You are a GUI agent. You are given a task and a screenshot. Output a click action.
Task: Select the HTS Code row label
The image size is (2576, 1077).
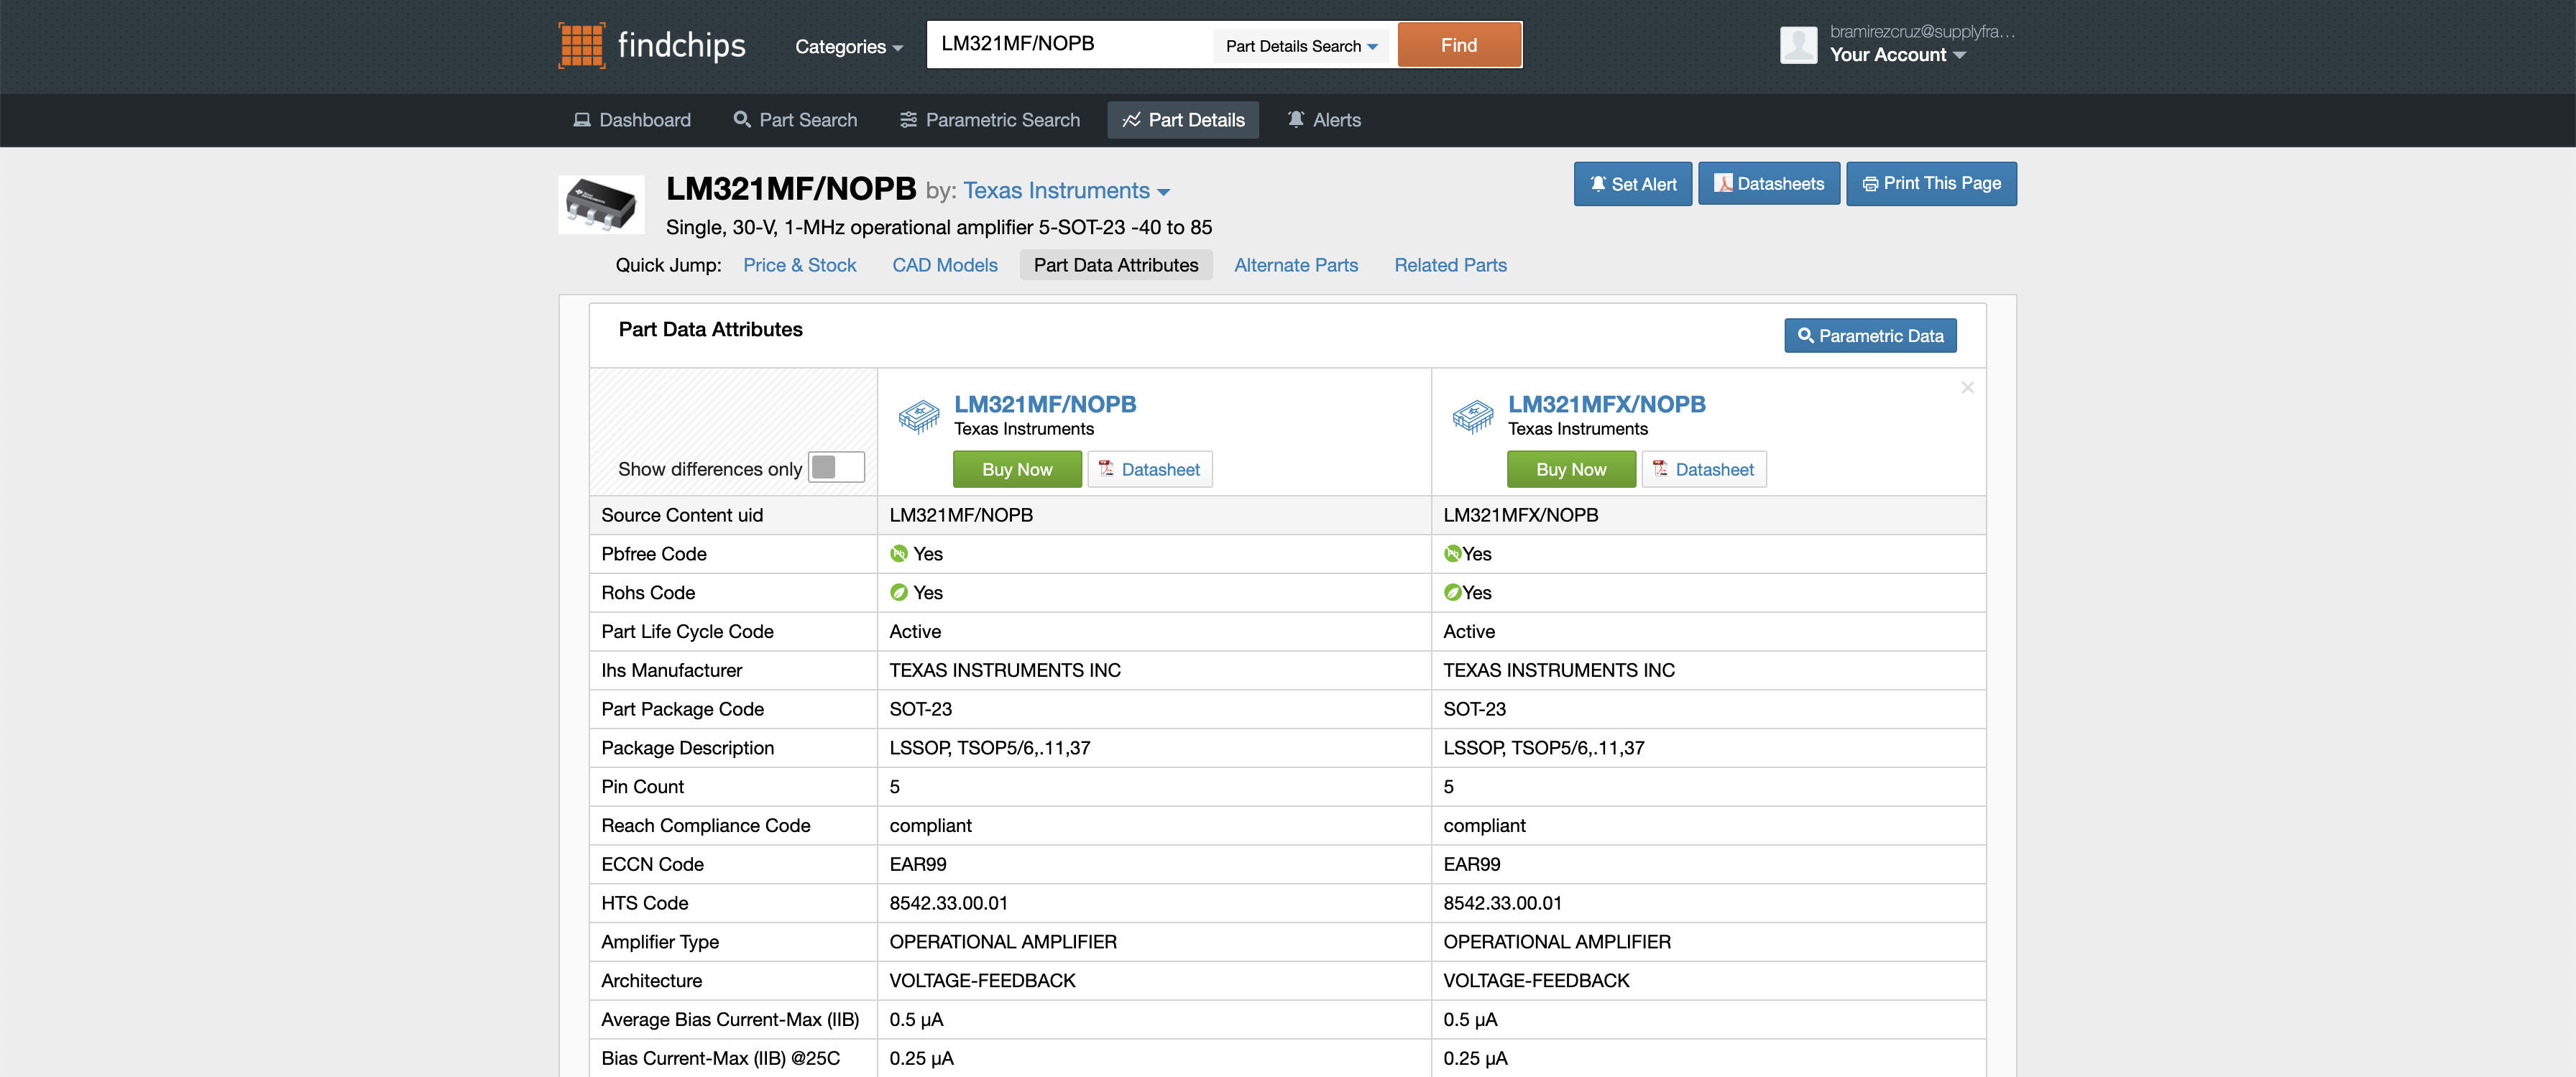(645, 904)
